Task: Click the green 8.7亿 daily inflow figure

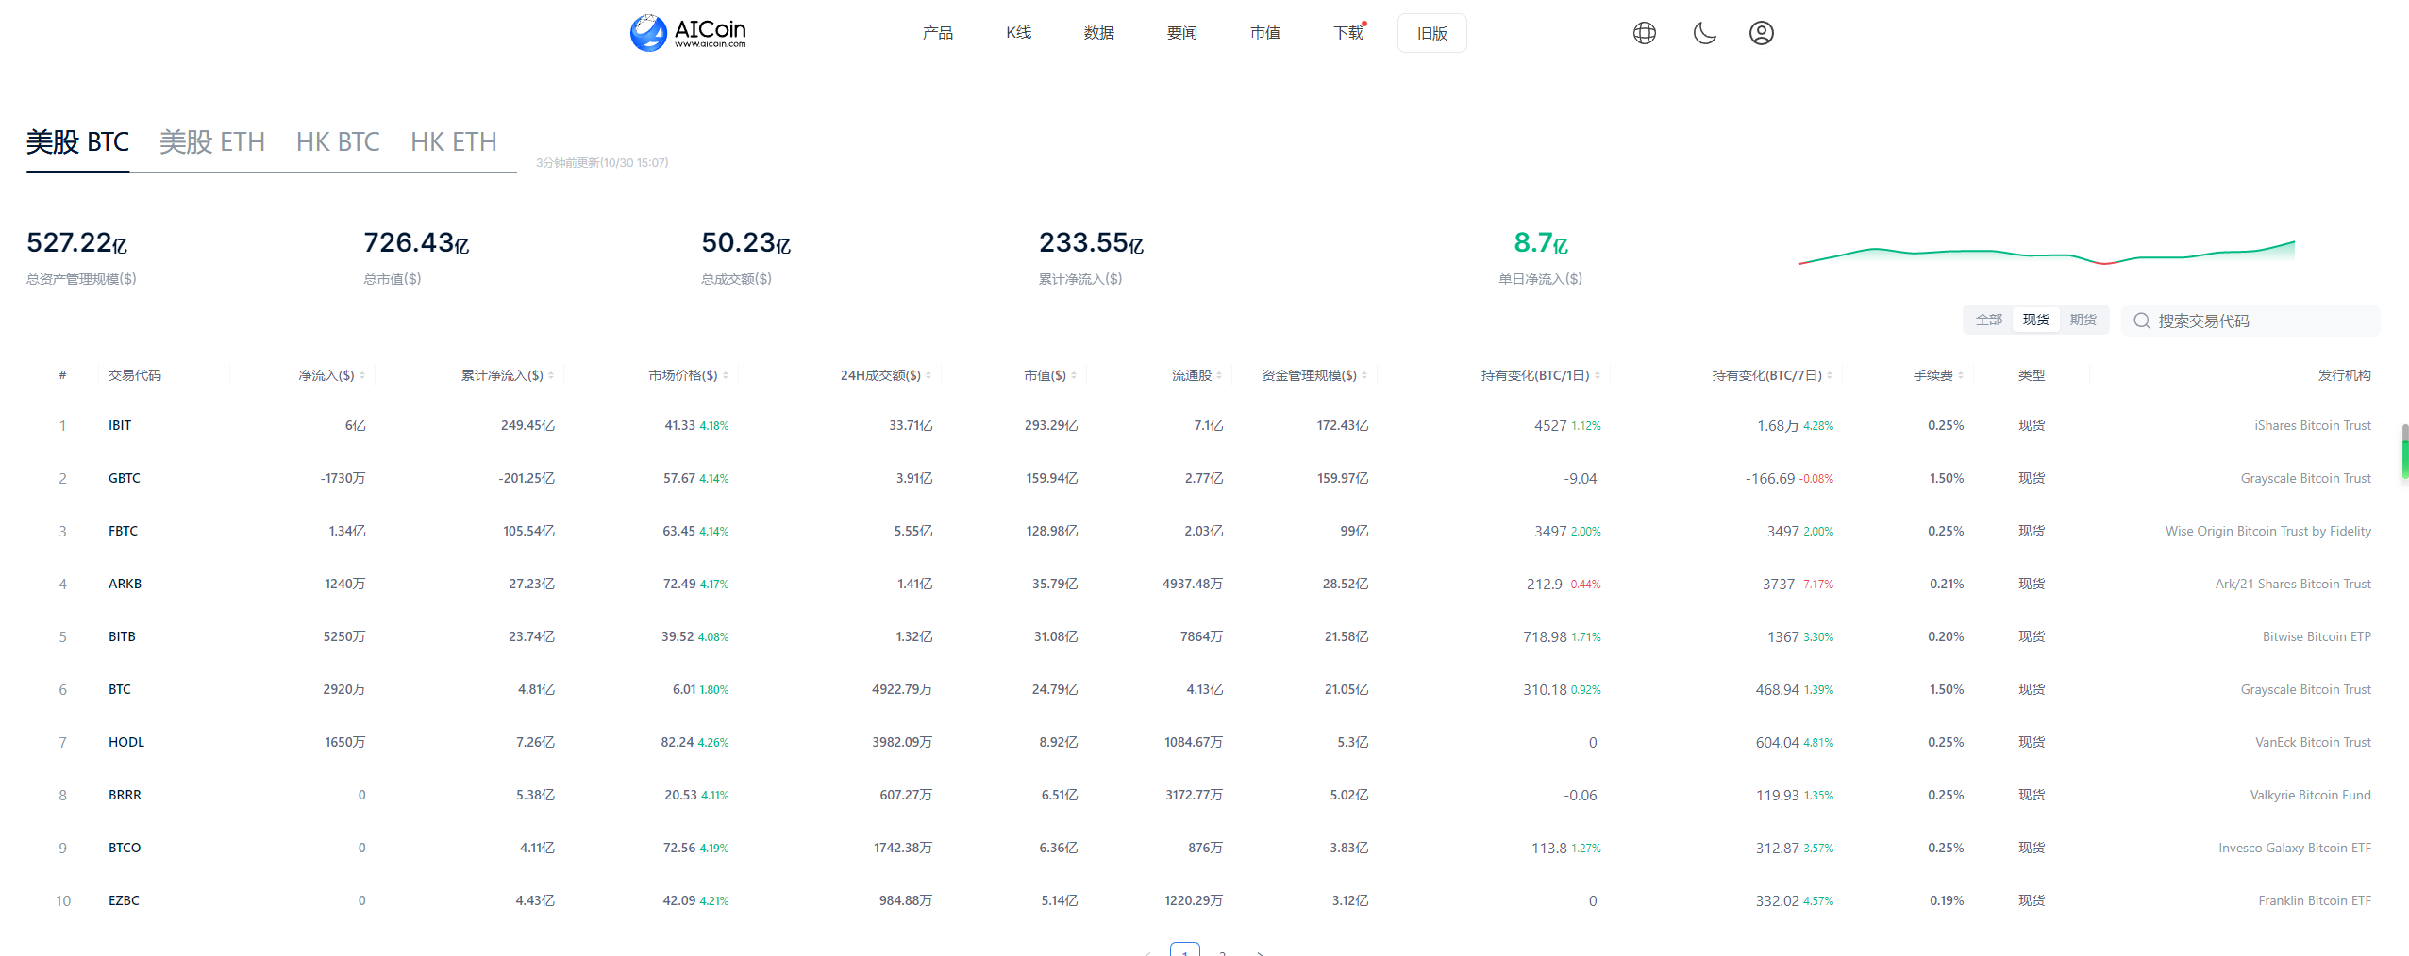Action: 1541,243
